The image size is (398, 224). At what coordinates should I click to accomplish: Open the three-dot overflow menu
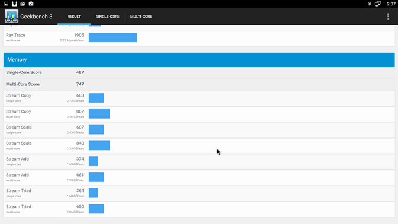tap(388, 17)
